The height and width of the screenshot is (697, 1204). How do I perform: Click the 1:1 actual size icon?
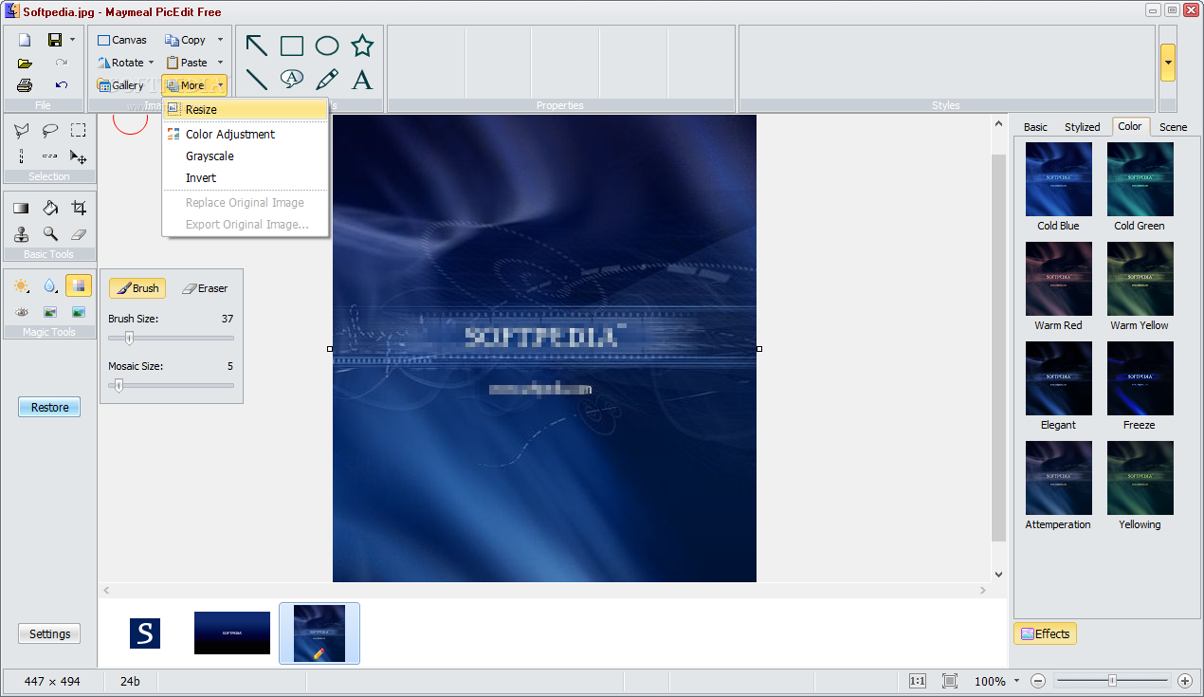pos(918,681)
